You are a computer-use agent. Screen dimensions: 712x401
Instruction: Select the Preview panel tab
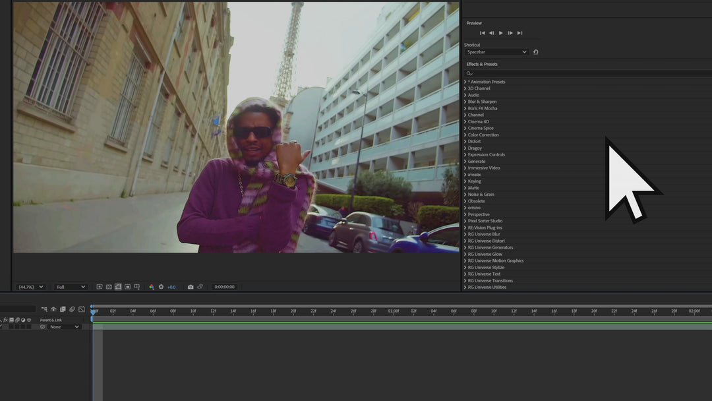pos(474,23)
